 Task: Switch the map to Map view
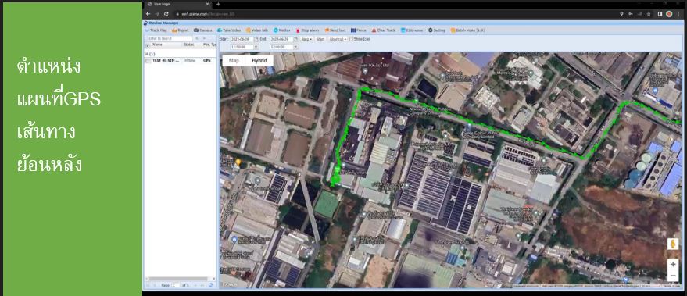pos(234,60)
